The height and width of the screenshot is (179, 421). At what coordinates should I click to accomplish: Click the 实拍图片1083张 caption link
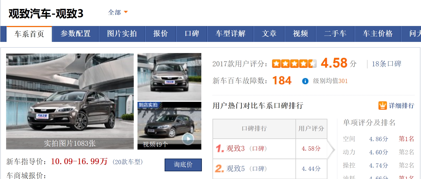[70, 143]
